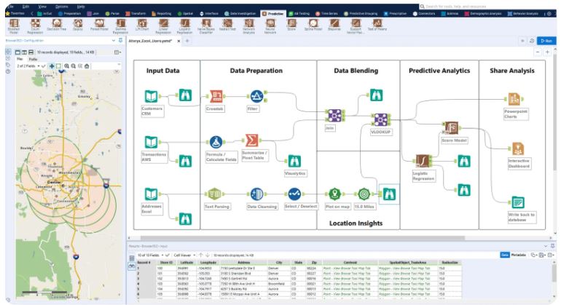
Task: Select the Lift Chart tool
Action: [x=142, y=25]
